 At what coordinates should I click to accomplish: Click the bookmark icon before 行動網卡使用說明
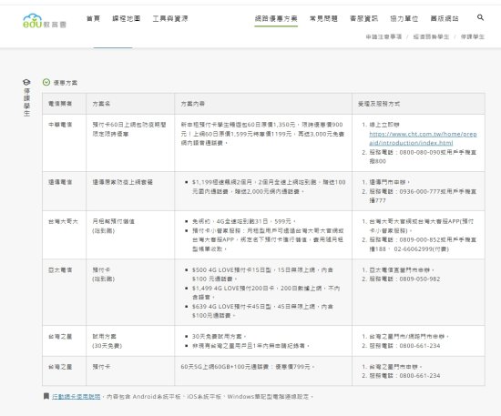46,396
